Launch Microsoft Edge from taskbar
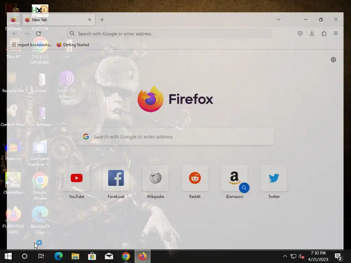This screenshot has height=263, width=351. coord(58,256)
